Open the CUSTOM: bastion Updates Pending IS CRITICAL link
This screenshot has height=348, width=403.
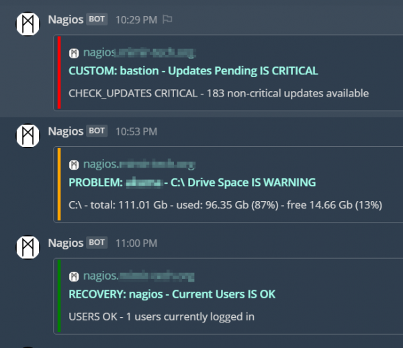click(193, 70)
